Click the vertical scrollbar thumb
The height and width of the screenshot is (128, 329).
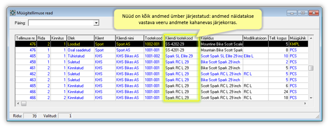click(311, 68)
